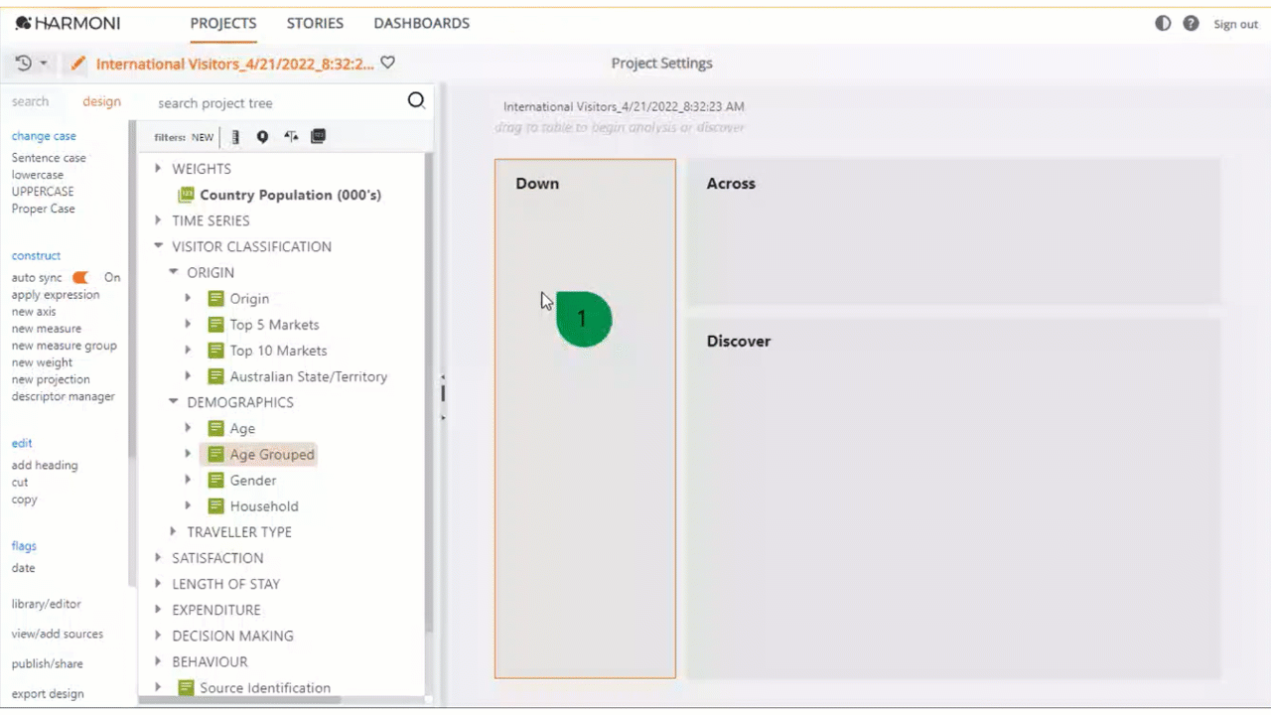Viewport: 1271px width, 715px height.
Task: Toggle the auto sync switch
Action: (80, 278)
